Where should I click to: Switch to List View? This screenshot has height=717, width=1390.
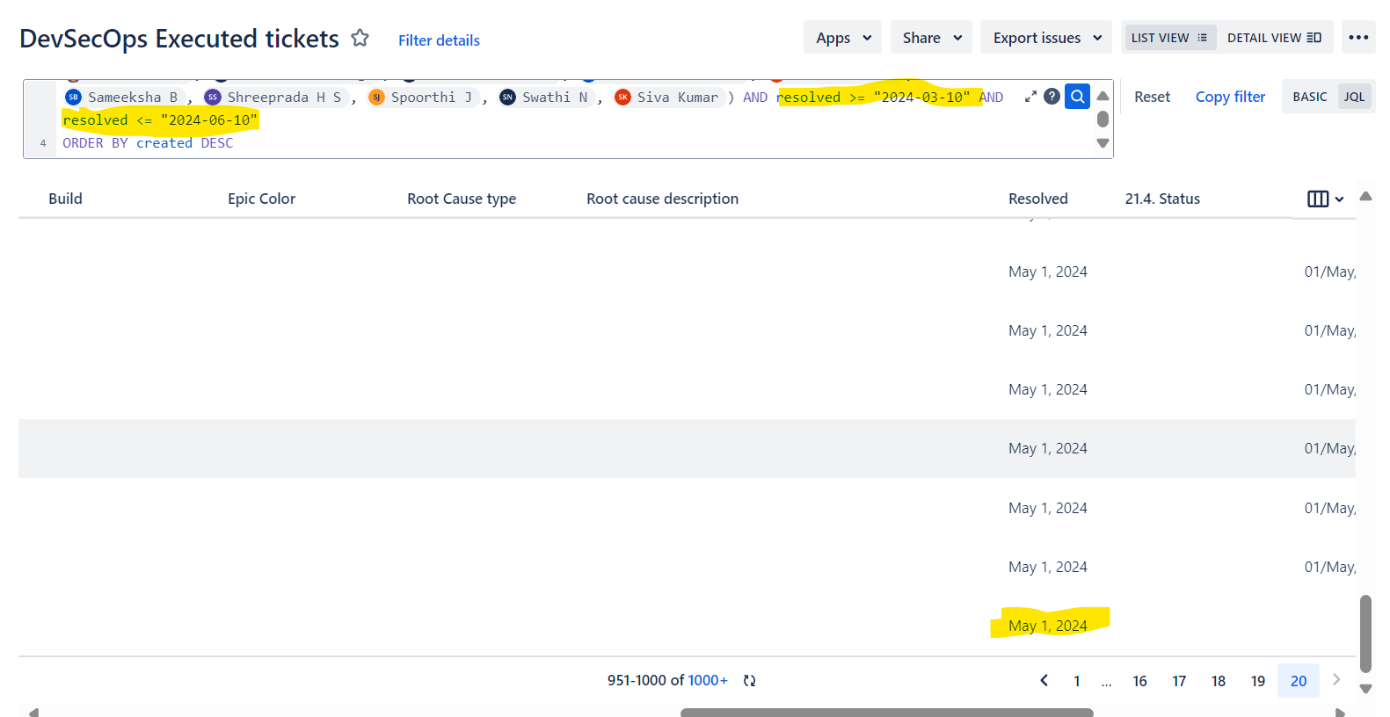[x=1169, y=38]
